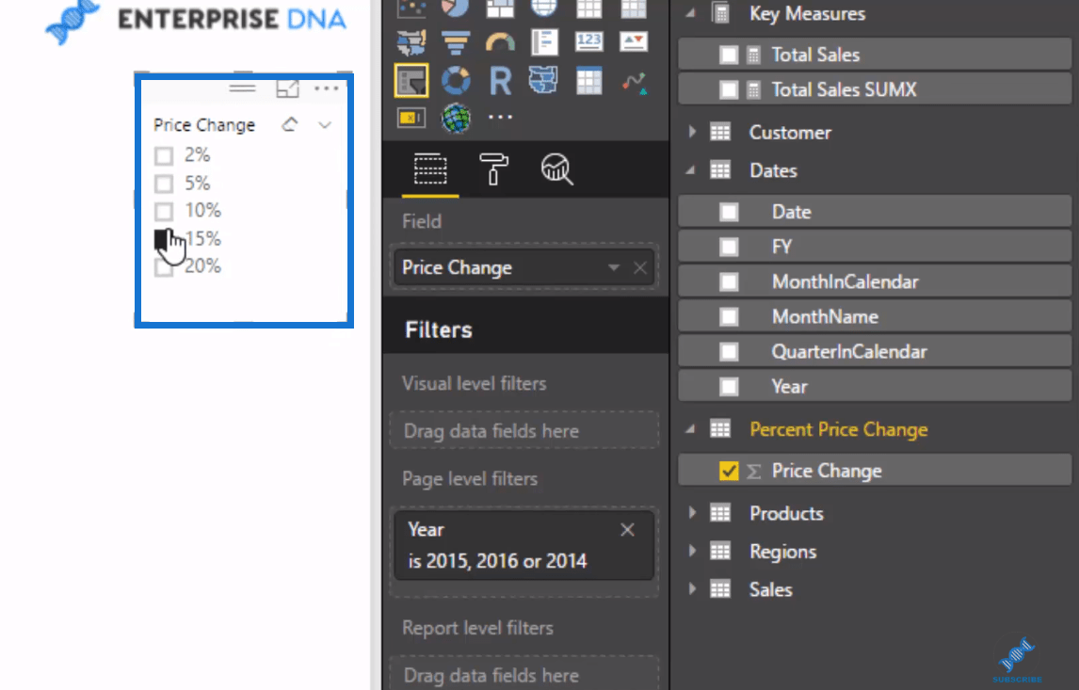Click the Filters section heading
The width and height of the screenshot is (1079, 690).
point(439,330)
